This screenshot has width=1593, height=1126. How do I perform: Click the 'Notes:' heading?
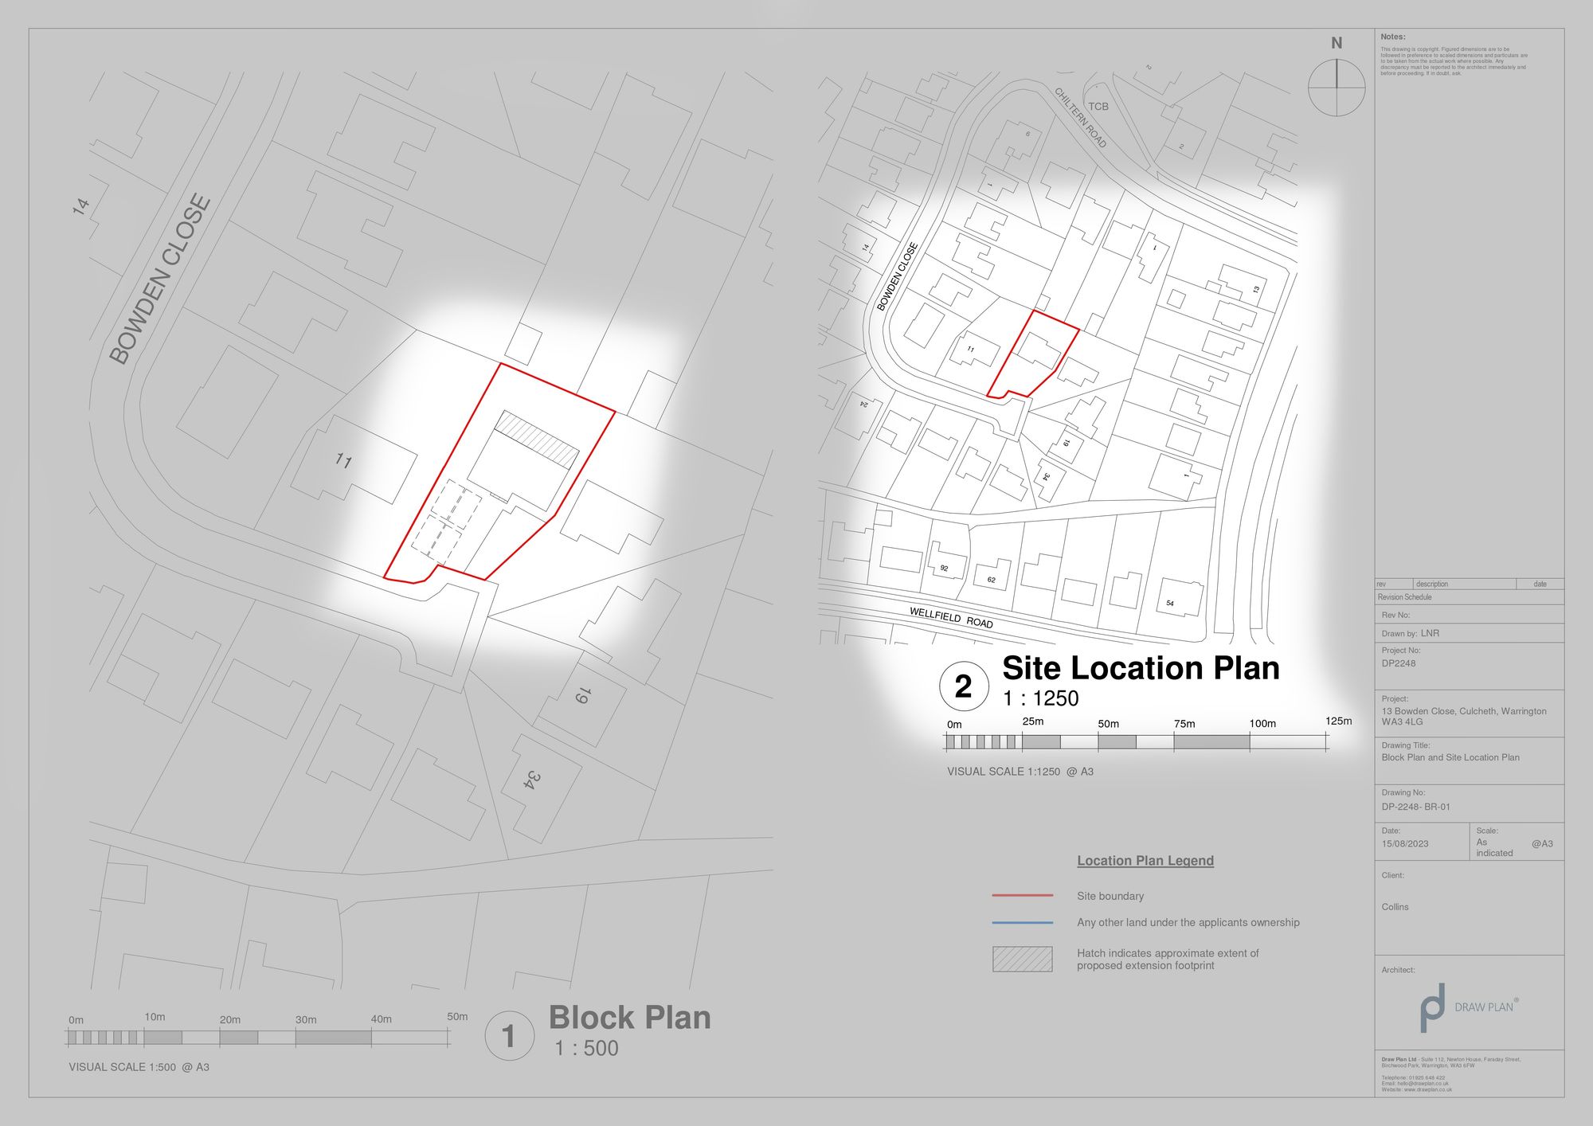pyautogui.click(x=1393, y=37)
